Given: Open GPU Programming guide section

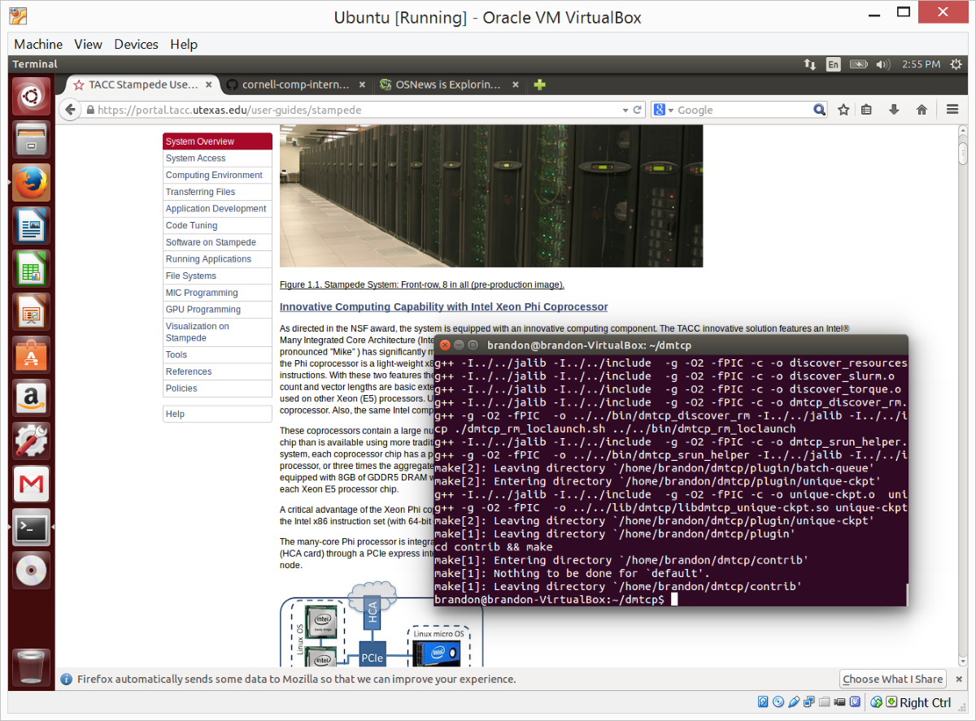Looking at the screenshot, I should click(217, 310).
